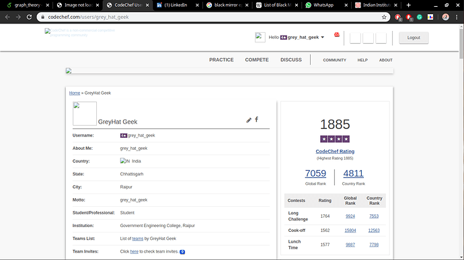Open Lunch Time country rank 7798
The image size is (464, 260).
tap(374, 245)
